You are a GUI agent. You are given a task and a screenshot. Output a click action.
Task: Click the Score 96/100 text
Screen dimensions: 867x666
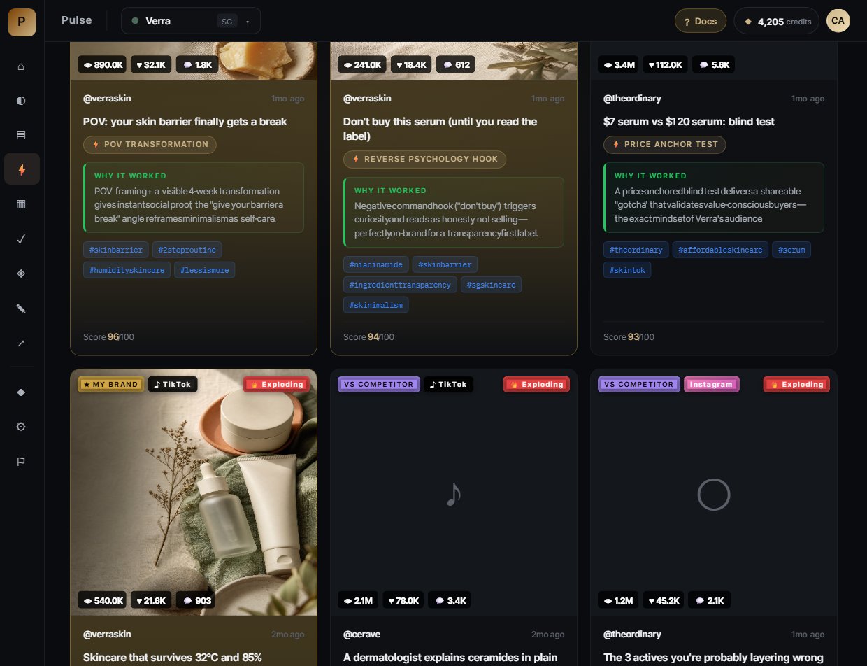tap(108, 337)
